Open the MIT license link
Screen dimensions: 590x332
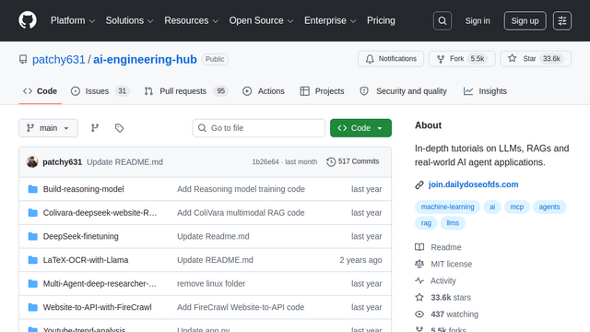[451, 264]
